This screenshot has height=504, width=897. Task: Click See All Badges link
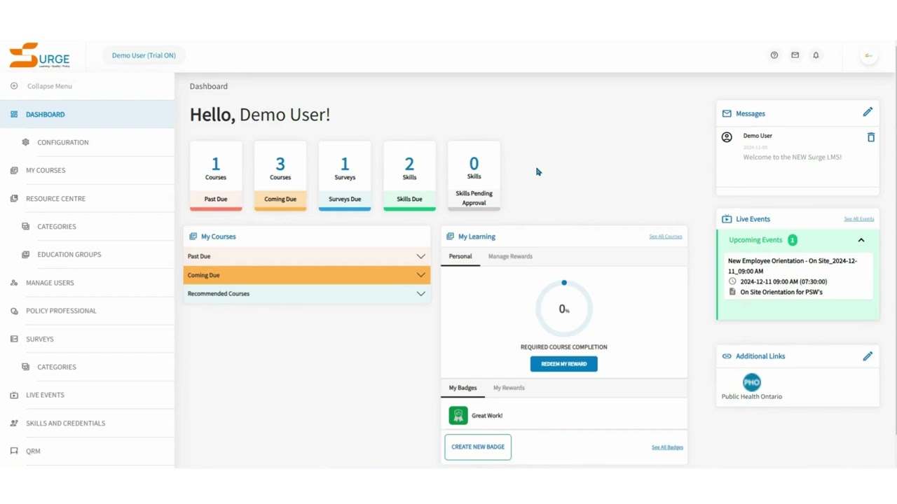point(667,447)
